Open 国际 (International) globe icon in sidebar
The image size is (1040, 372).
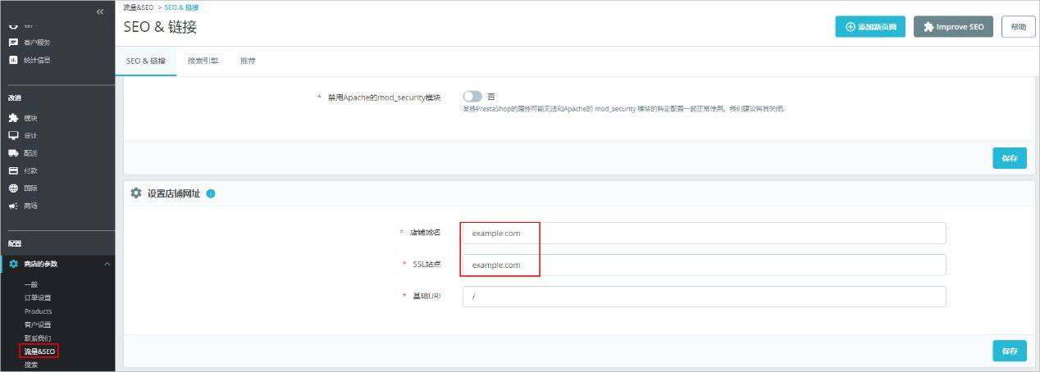point(13,188)
